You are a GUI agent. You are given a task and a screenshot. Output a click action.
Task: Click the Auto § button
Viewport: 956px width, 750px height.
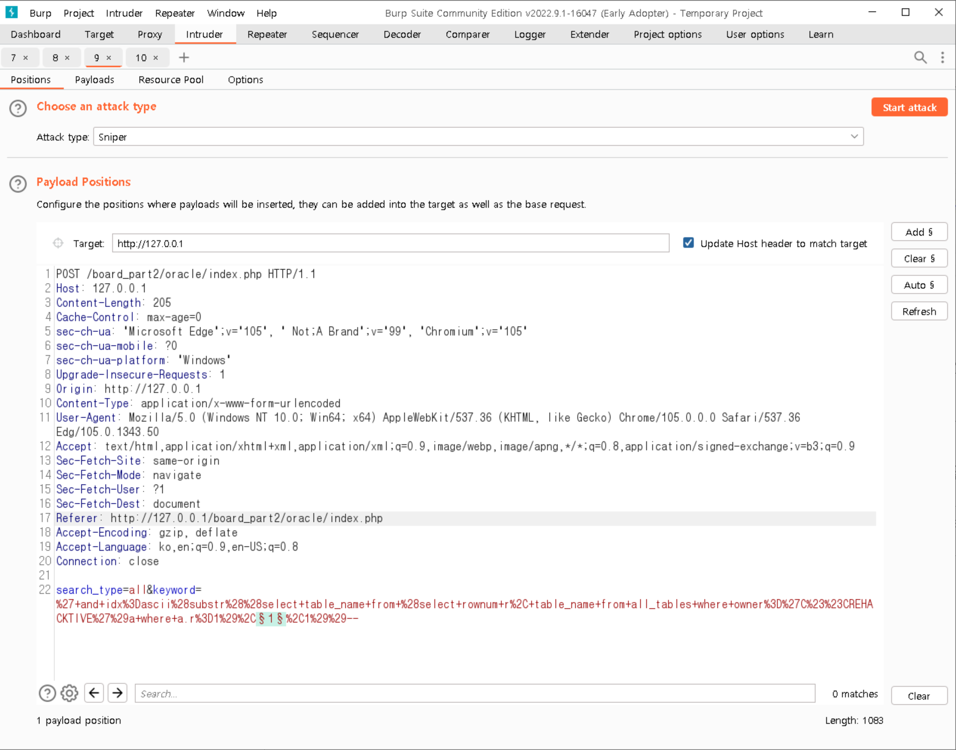click(919, 285)
